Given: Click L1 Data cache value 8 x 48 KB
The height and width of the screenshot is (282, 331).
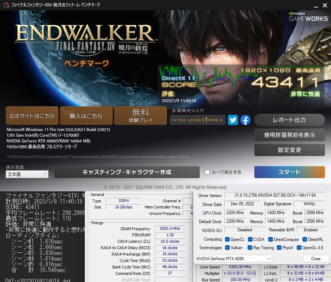Looking at the screenshot, I should click(x=306, y=267).
